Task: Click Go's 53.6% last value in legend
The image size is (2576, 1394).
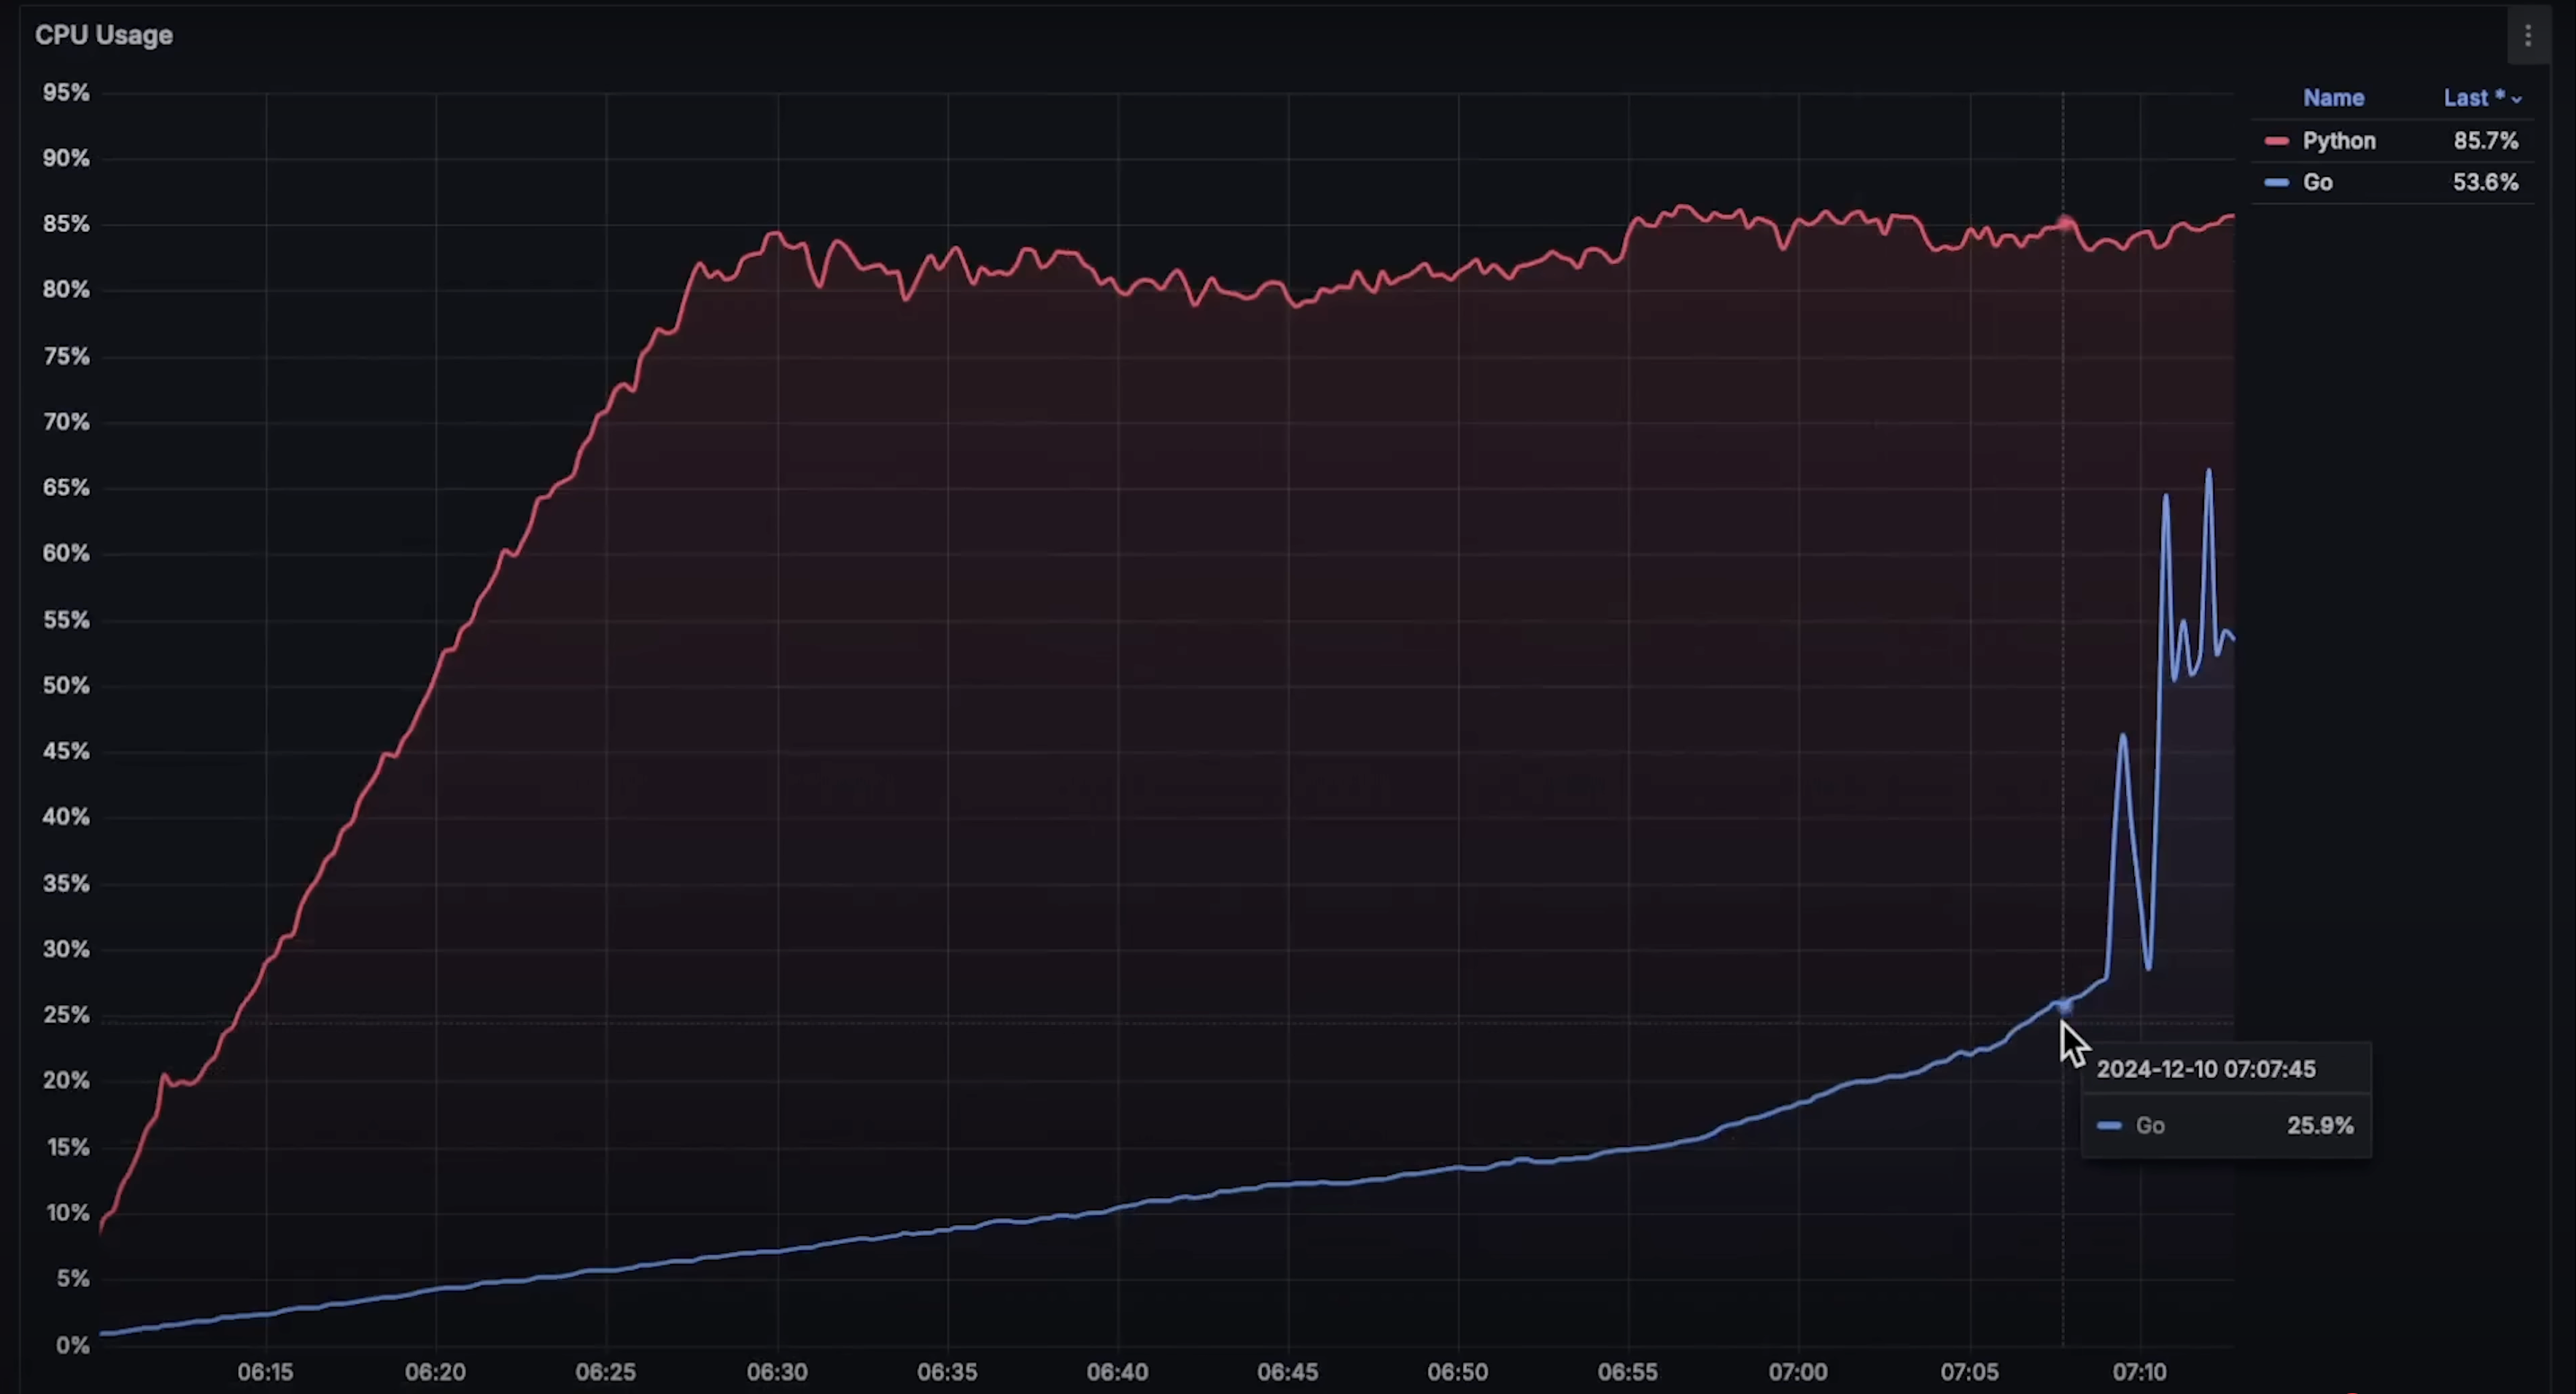Action: pos(2485,182)
